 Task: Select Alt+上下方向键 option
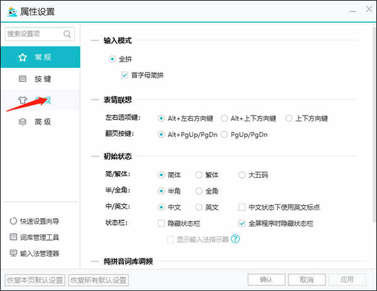(x=224, y=118)
